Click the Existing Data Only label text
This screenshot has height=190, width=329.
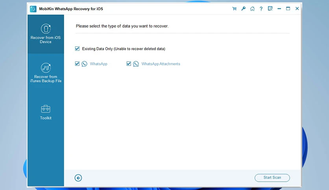tap(124, 49)
